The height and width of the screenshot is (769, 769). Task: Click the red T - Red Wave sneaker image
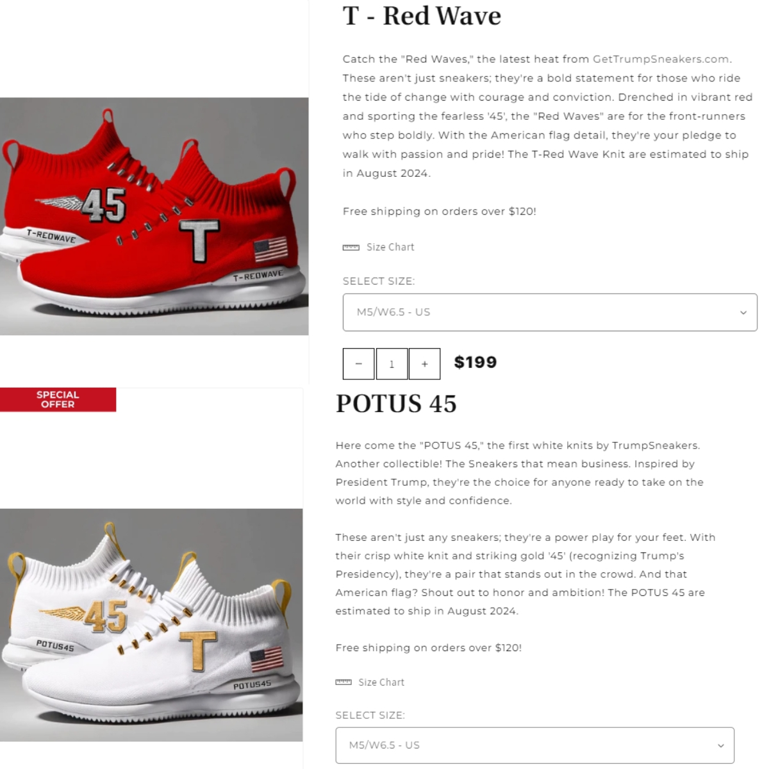(154, 216)
